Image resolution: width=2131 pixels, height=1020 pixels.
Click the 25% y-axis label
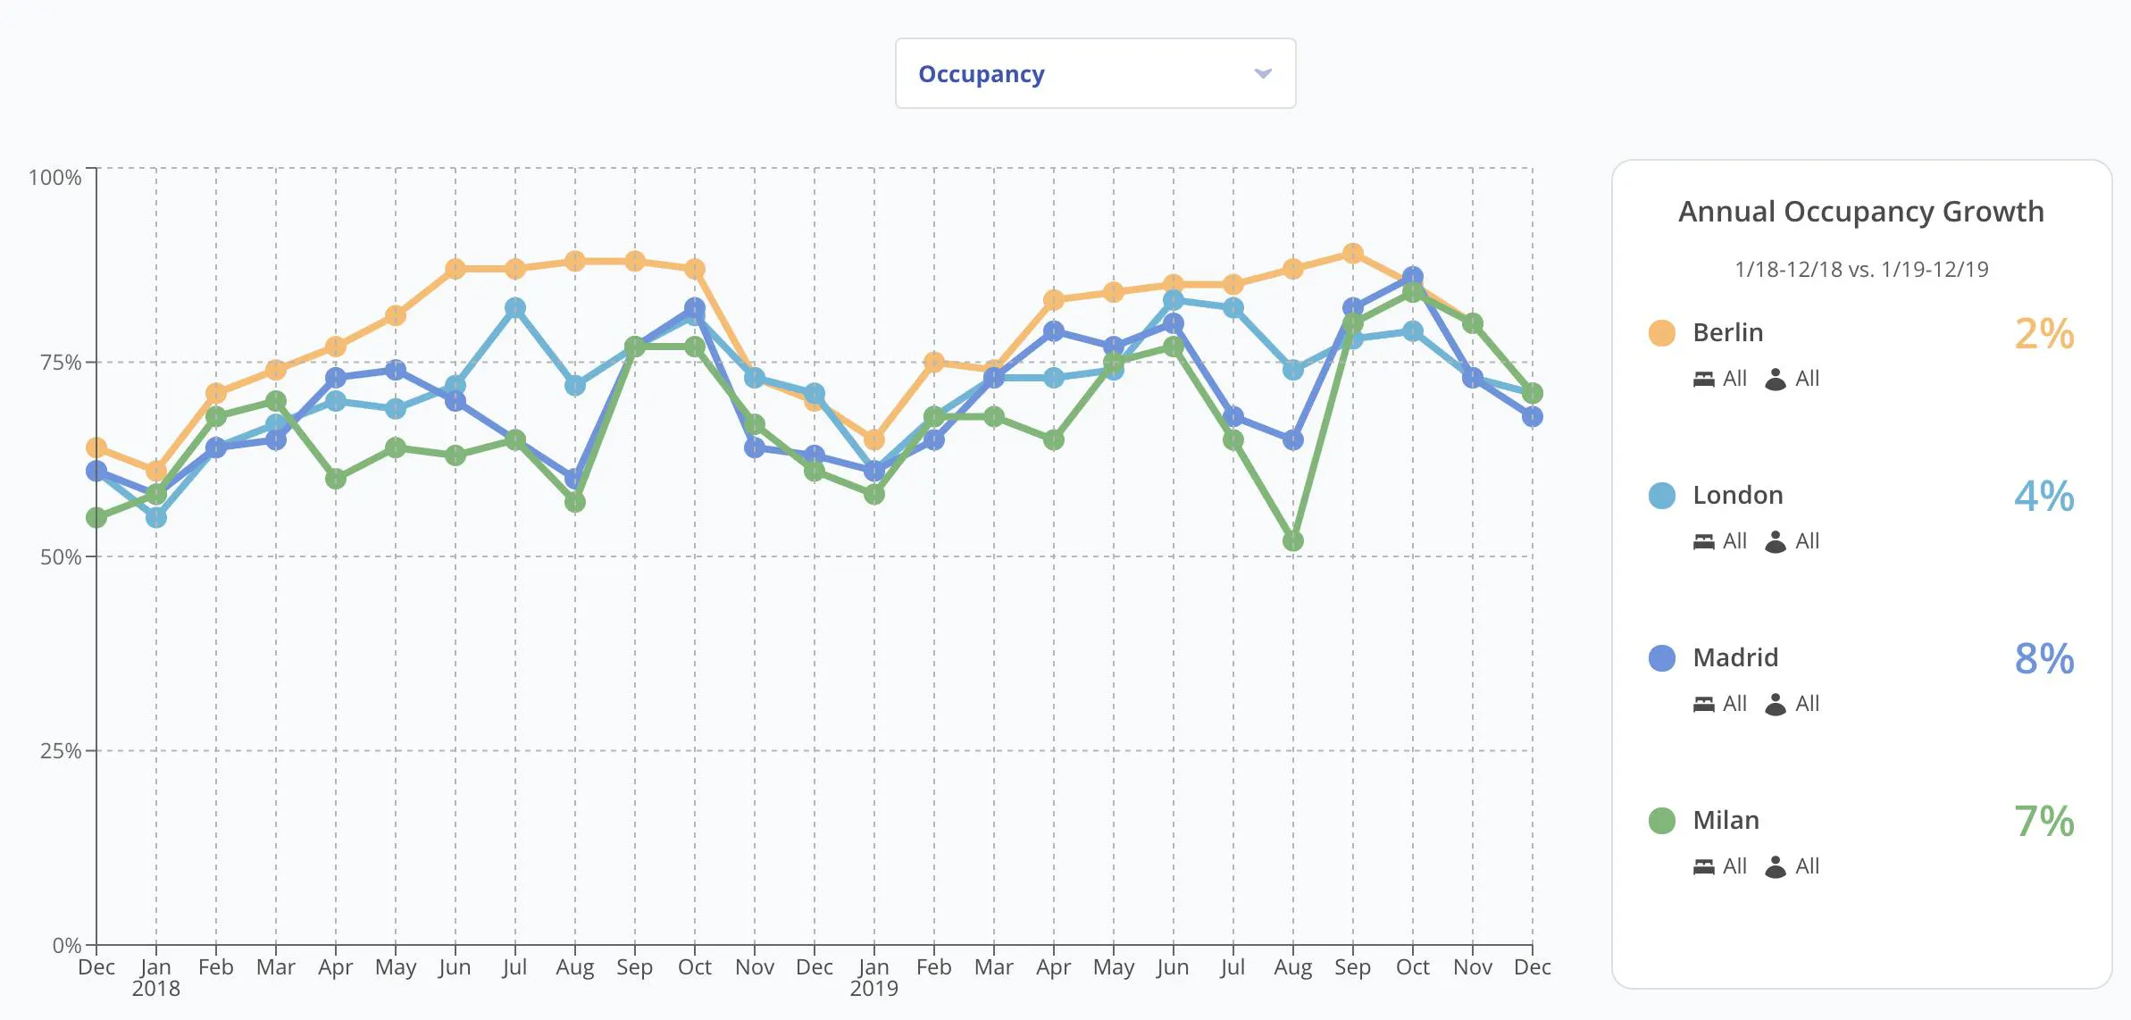61,751
